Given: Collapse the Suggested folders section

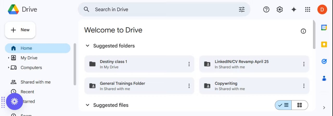Looking at the screenshot, I should (x=88, y=46).
